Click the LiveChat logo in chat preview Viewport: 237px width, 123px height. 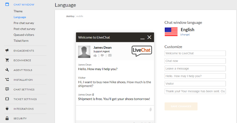click(142, 51)
